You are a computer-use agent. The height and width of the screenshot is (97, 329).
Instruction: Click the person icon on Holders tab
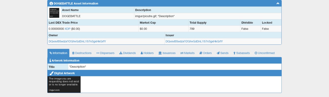(x=142, y=53)
